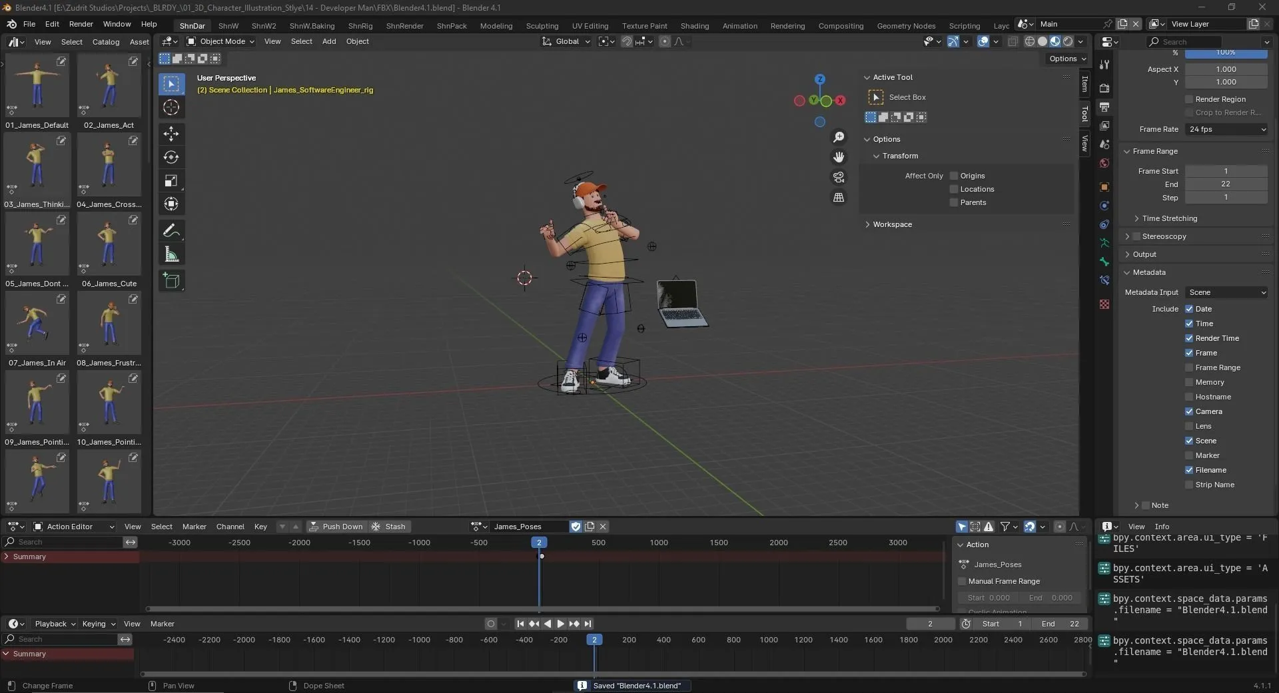Switch to the Animation workspace tab
Screen dimensions: 1279x693
[x=739, y=26]
